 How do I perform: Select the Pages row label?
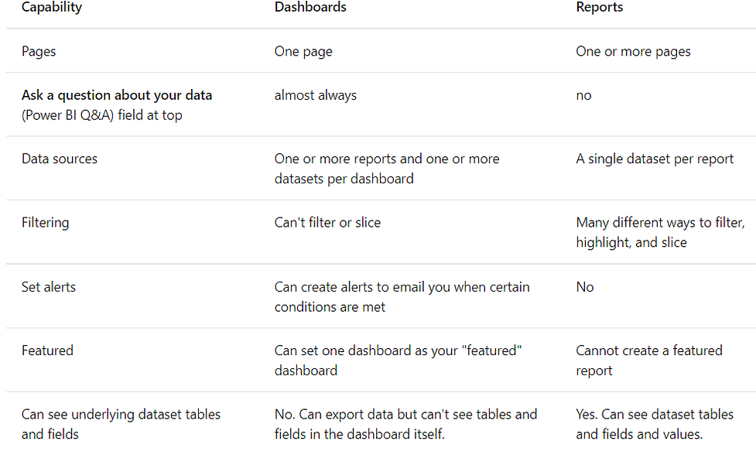coord(39,52)
